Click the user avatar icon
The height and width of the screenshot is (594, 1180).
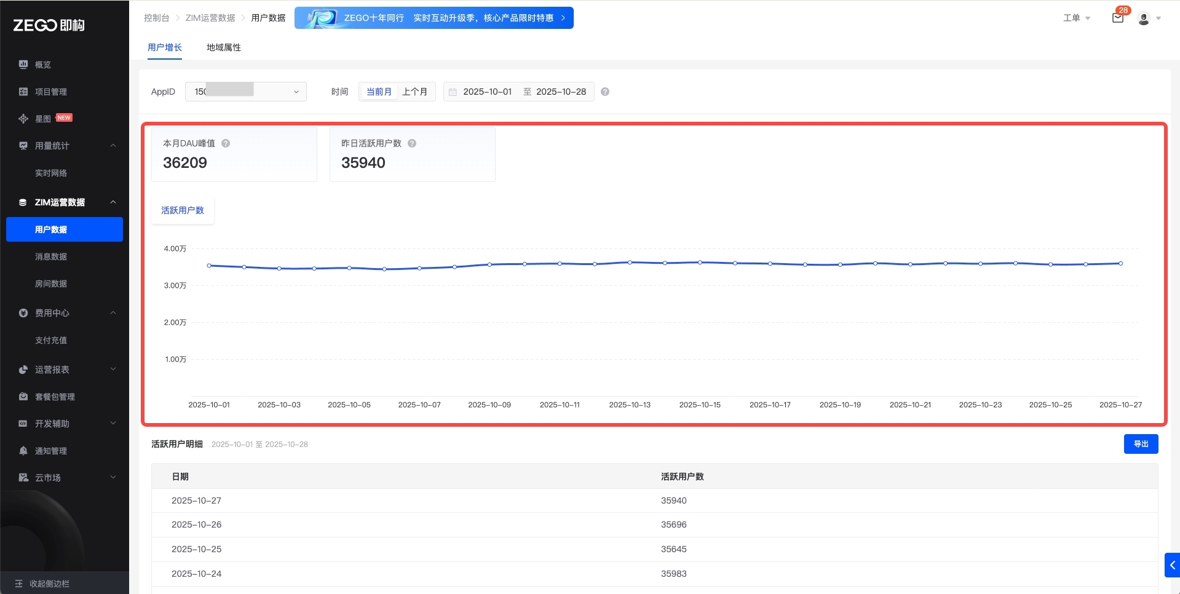1143,18
